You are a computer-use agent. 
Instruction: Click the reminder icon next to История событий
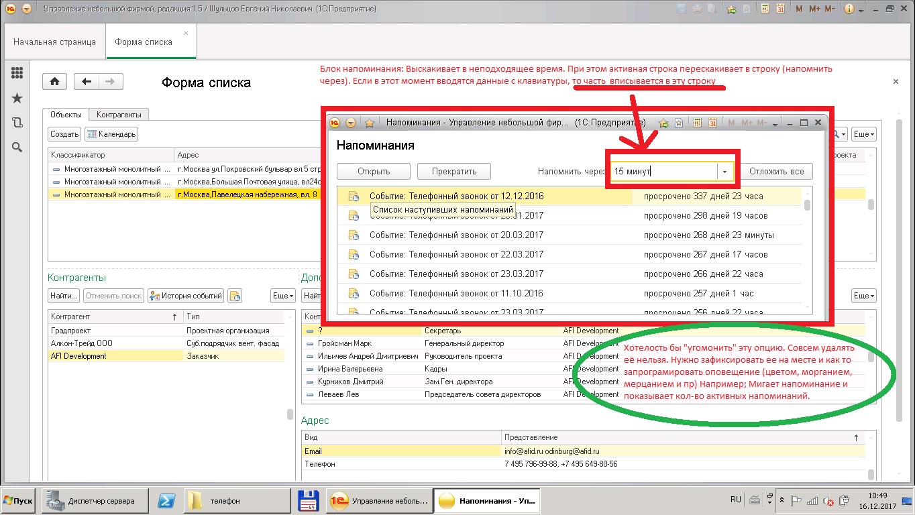[x=234, y=296]
